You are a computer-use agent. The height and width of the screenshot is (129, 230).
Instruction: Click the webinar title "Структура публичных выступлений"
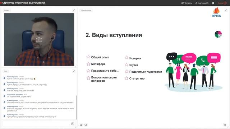click(23, 3)
